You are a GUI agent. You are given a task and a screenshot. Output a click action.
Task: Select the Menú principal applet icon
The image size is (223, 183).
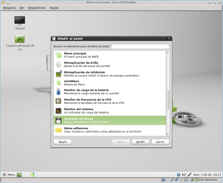coord(58,55)
